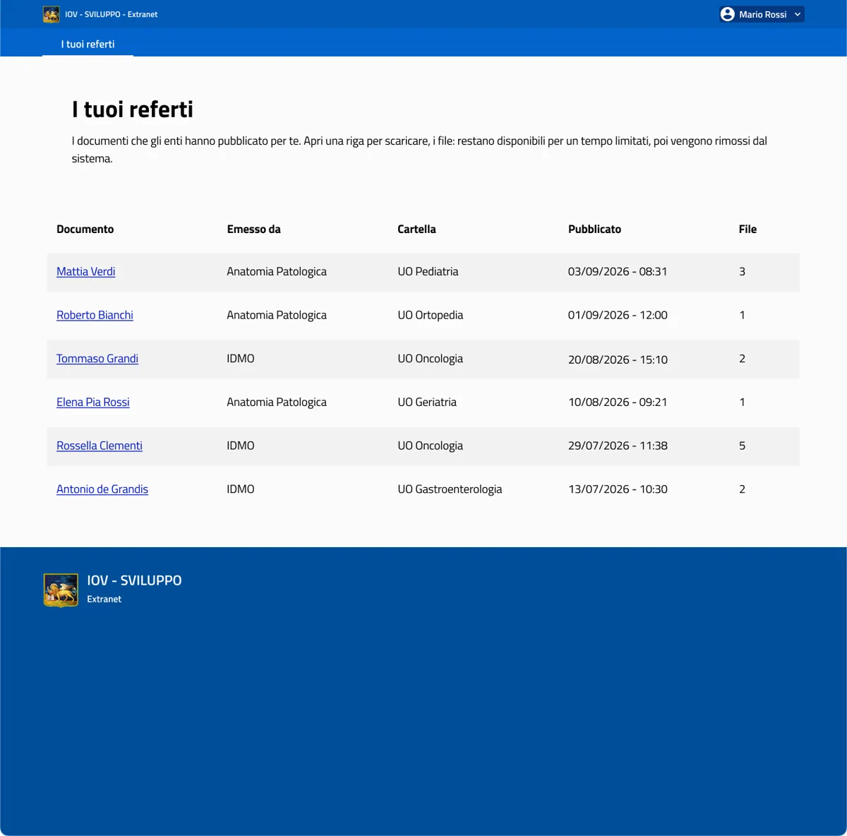The image size is (847, 836).
Task: Click the file count 5 in Rossella Clementi row
Action: pyautogui.click(x=742, y=446)
